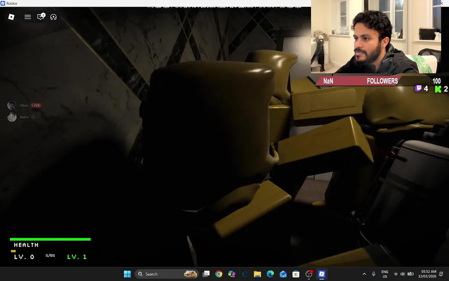The image size is (449, 281).
Task: Click the microphone icon in system tray
Action: pyautogui.click(x=373, y=274)
